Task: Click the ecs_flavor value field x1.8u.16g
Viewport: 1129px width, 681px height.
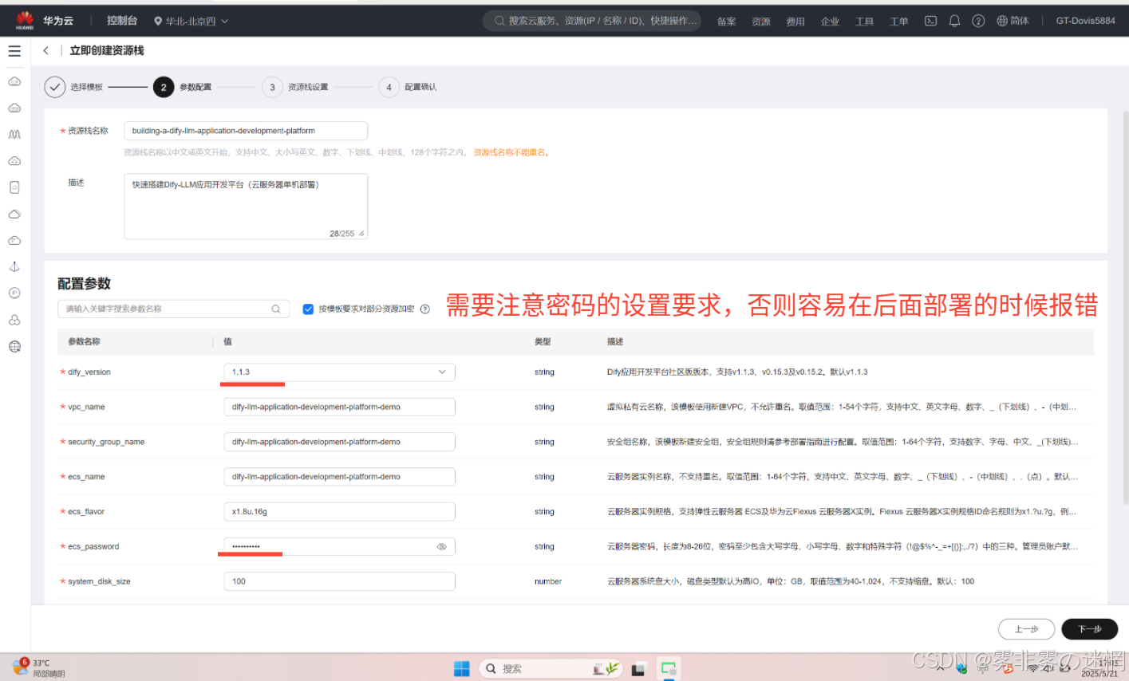Action: click(x=339, y=512)
